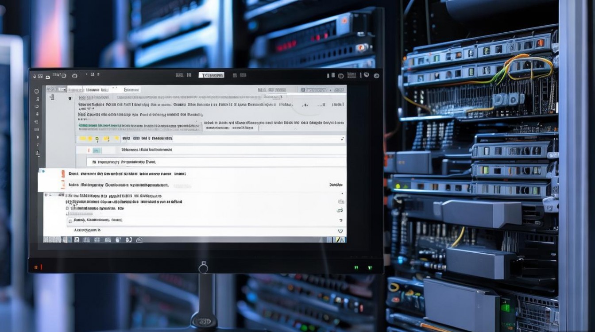Click the white square taskbar icon on the bottom bar
595x332 pixels.
click(x=76, y=239)
